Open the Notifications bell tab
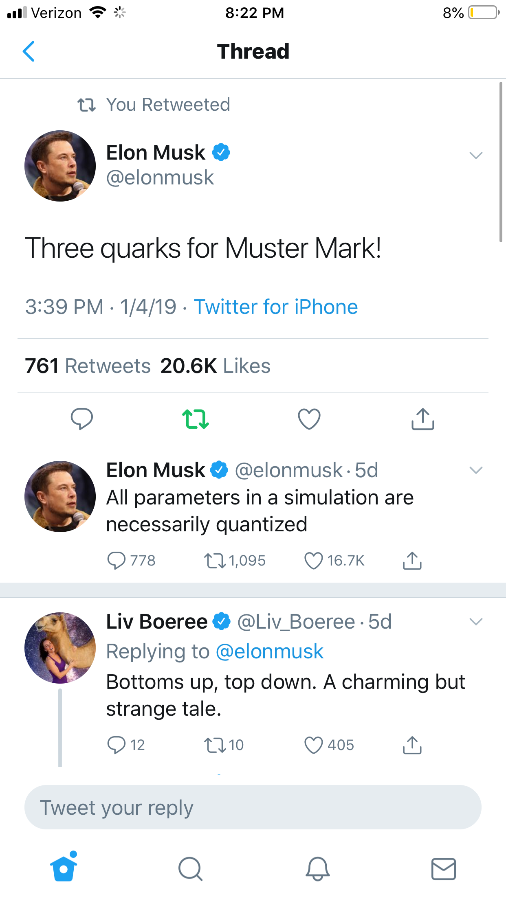 coord(317,868)
